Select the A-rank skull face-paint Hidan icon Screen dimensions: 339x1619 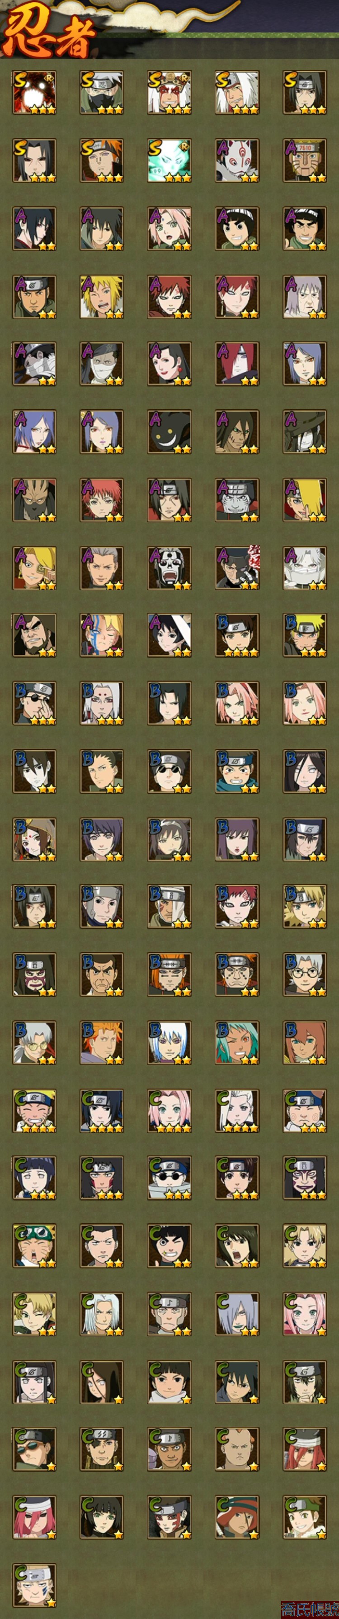pos(169,568)
